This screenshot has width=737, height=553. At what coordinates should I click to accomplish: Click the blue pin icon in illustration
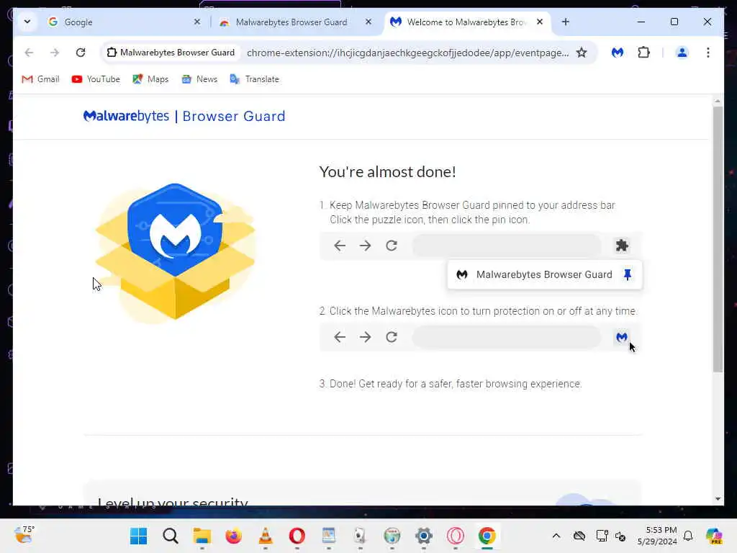[628, 274]
